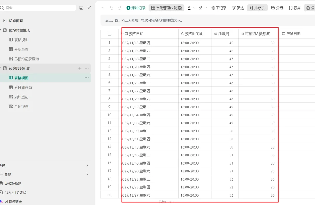Click 子记录 in the toolbar
This screenshot has width=315, height=205.
(x=218, y=8)
